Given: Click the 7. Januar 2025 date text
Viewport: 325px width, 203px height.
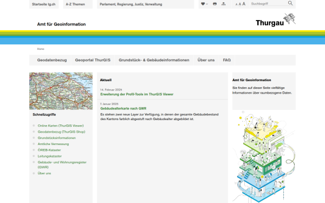Looking at the screenshot, I should [109, 104].
